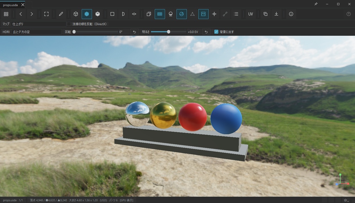
Task: Click the '1/1' file counter in status bar
Action: (x=21, y=200)
